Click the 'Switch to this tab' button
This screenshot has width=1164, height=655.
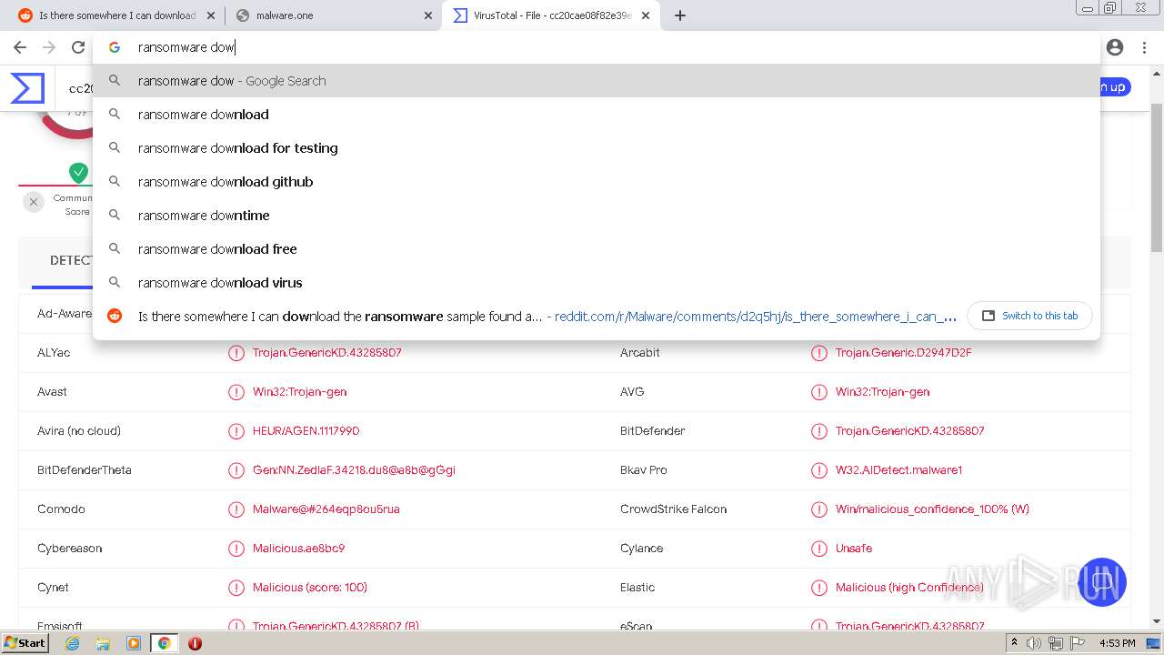click(x=1030, y=316)
